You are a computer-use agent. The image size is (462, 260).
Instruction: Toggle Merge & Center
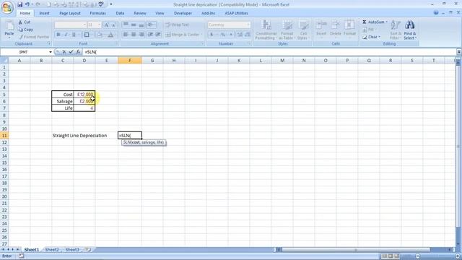(x=183, y=35)
